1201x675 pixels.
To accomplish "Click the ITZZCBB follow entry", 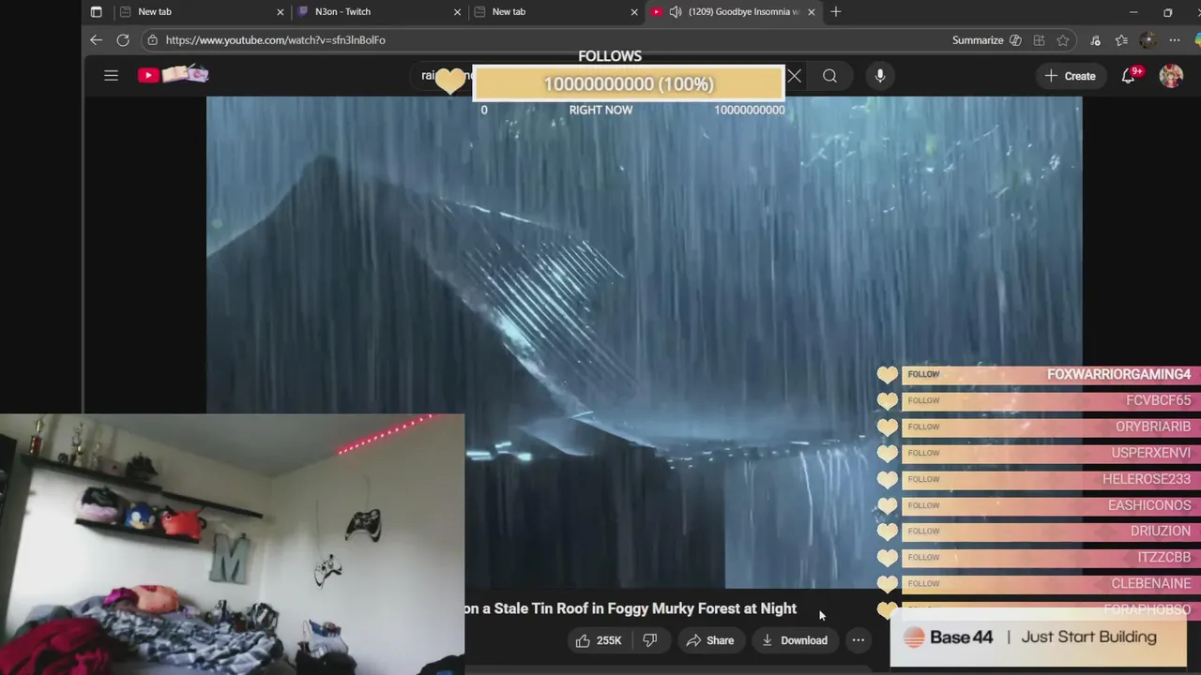I will (1039, 557).
